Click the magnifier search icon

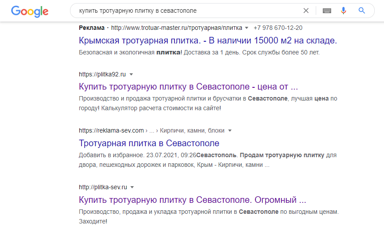click(362, 11)
